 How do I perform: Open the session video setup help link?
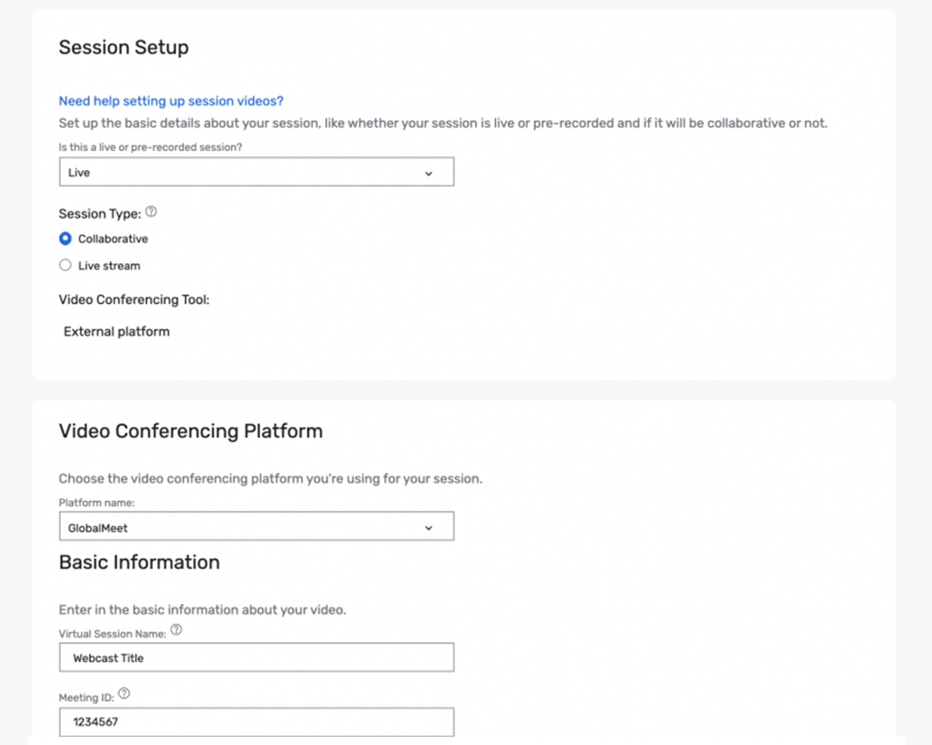point(171,101)
